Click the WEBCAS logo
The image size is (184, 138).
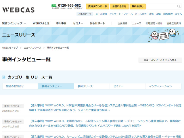tap(18, 10)
